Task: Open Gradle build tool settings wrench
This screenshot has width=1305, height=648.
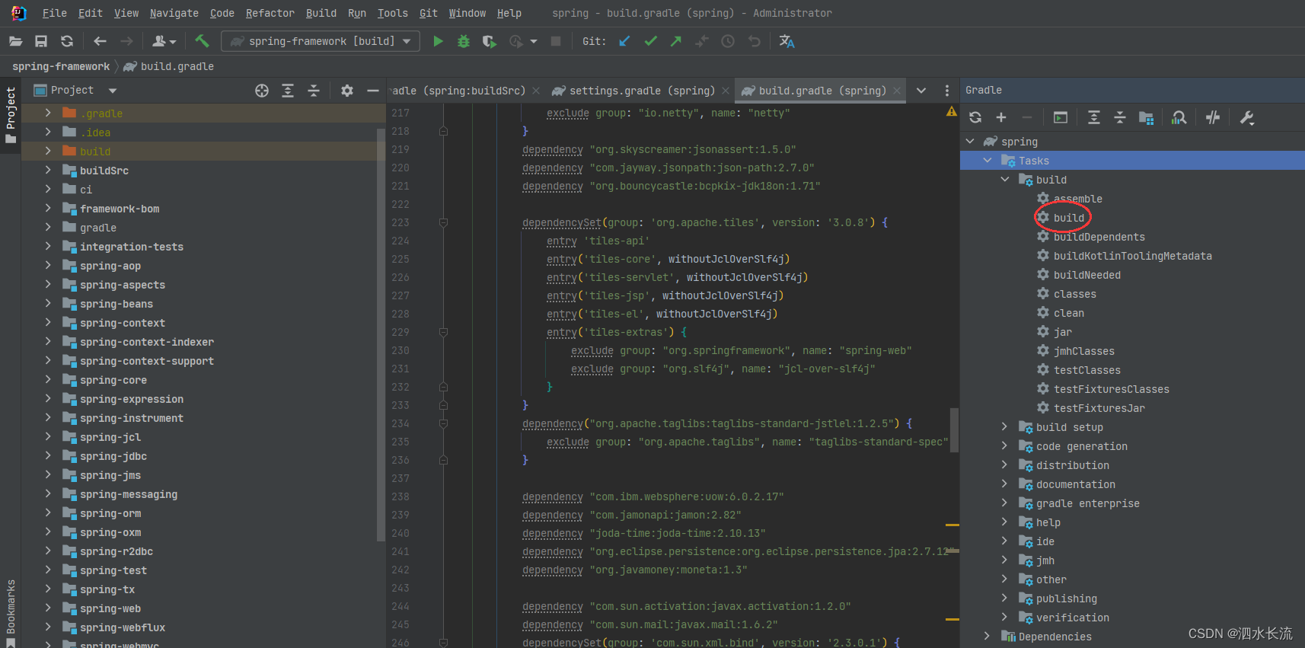Action: pos(1247,117)
